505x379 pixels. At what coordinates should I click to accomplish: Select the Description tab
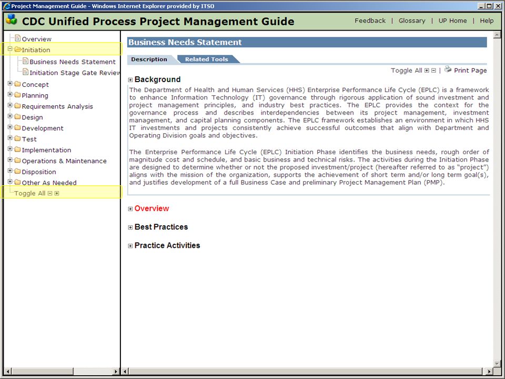click(x=149, y=59)
